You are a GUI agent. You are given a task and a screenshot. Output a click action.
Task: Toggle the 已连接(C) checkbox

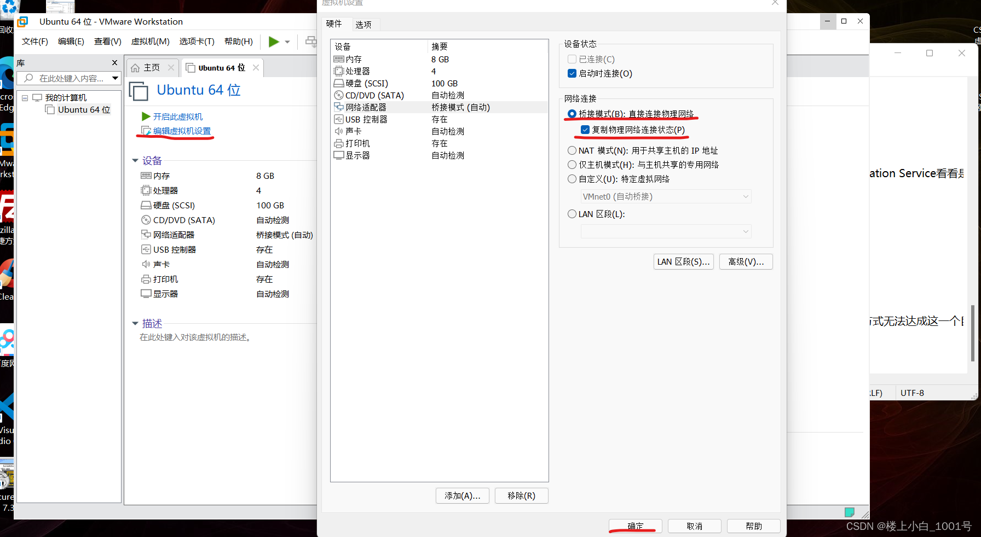pos(572,59)
